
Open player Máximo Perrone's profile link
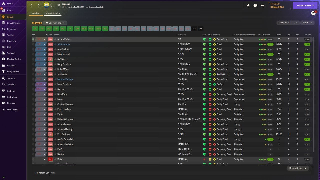(65, 79)
